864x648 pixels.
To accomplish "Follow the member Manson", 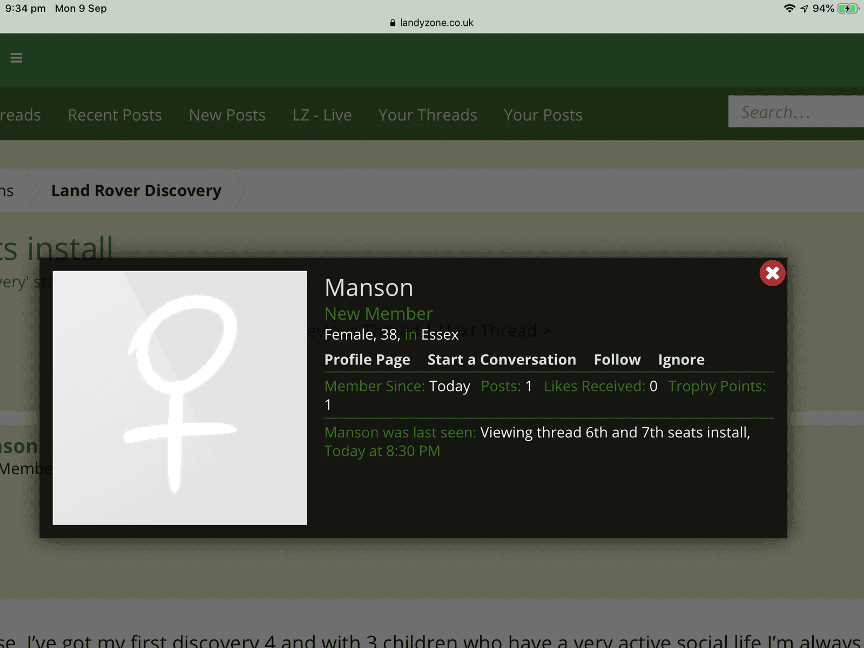I will point(617,360).
